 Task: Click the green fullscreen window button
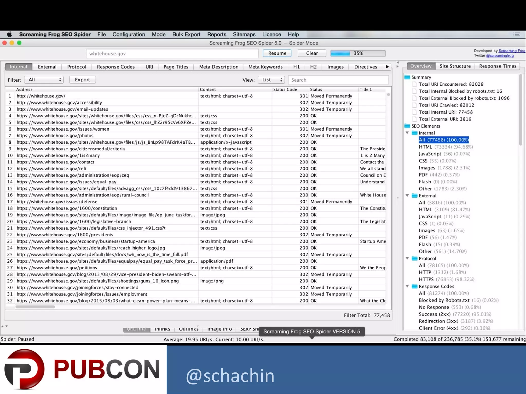19,43
